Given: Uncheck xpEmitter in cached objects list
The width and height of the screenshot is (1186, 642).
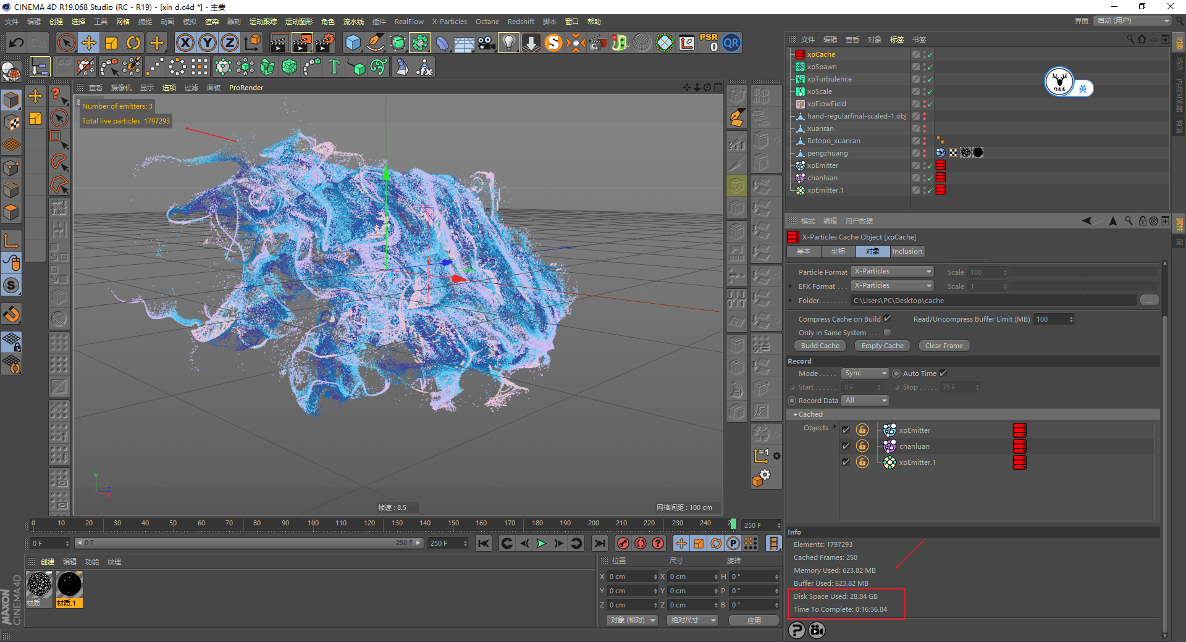Looking at the screenshot, I should pyautogui.click(x=846, y=430).
